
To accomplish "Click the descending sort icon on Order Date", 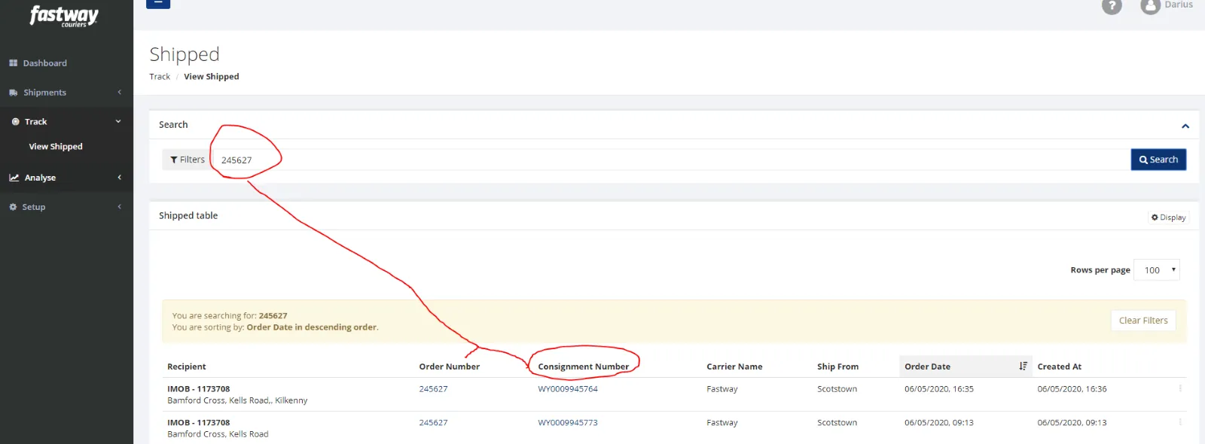I will [x=1023, y=366].
